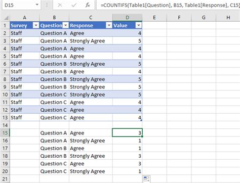Open the Value column filter dropdown
The width and height of the screenshot is (240, 183).
coord(138,25)
